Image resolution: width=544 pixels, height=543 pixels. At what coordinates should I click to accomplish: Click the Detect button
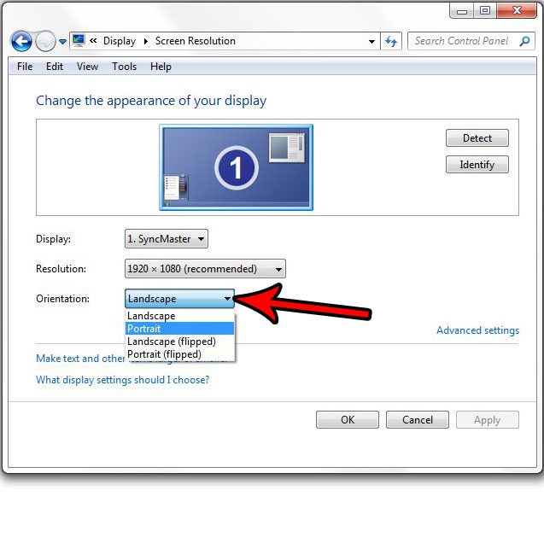477,138
